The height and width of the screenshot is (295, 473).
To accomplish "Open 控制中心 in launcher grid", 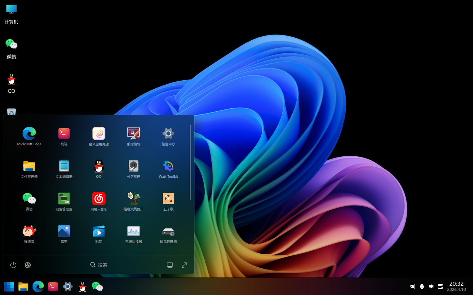I will [x=168, y=136].
